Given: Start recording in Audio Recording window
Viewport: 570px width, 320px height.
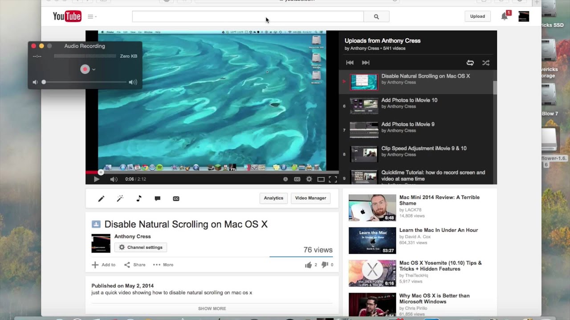Looking at the screenshot, I should click(85, 69).
